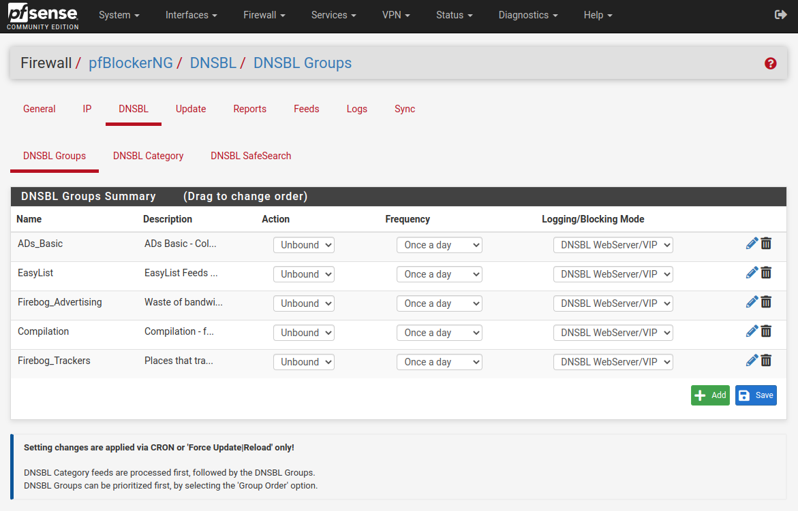Click the EasyList group name
Screen dimensions: 798x511
pos(35,274)
